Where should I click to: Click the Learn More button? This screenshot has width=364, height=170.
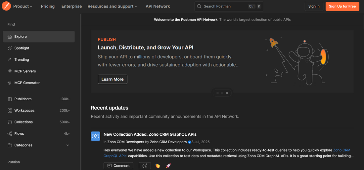[113, 79]
